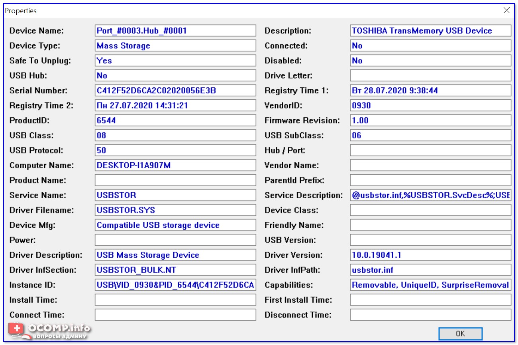The image size is (518, 345).
Task: Click the OK button
Action: [460, 333]
